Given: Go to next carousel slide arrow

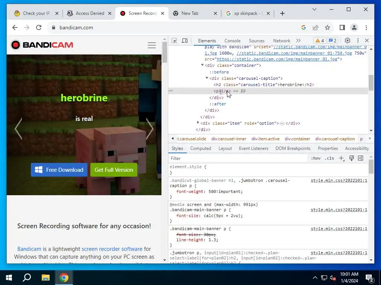Looking at the screenshot, I should [x=150, y=129].
